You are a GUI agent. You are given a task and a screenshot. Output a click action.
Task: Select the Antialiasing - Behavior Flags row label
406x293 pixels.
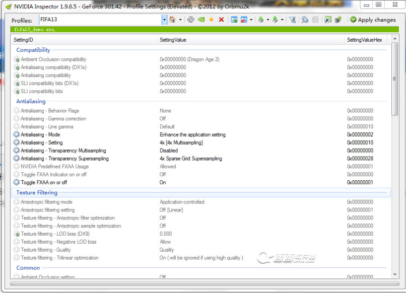pyautogui.click(x=50, y=111)
